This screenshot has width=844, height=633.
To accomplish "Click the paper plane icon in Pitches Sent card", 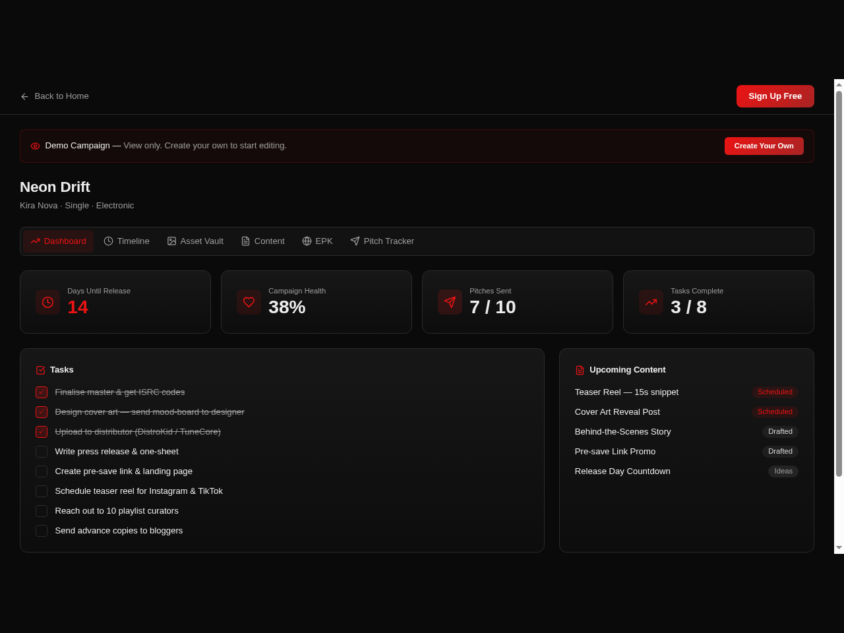I will pyautogui.click(x=450, y=302).
